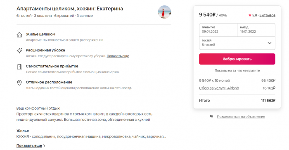This screenshot has width=289, height=150.
Task: Expand the guests dropdown chevron
Action: (x=270, y=43)
